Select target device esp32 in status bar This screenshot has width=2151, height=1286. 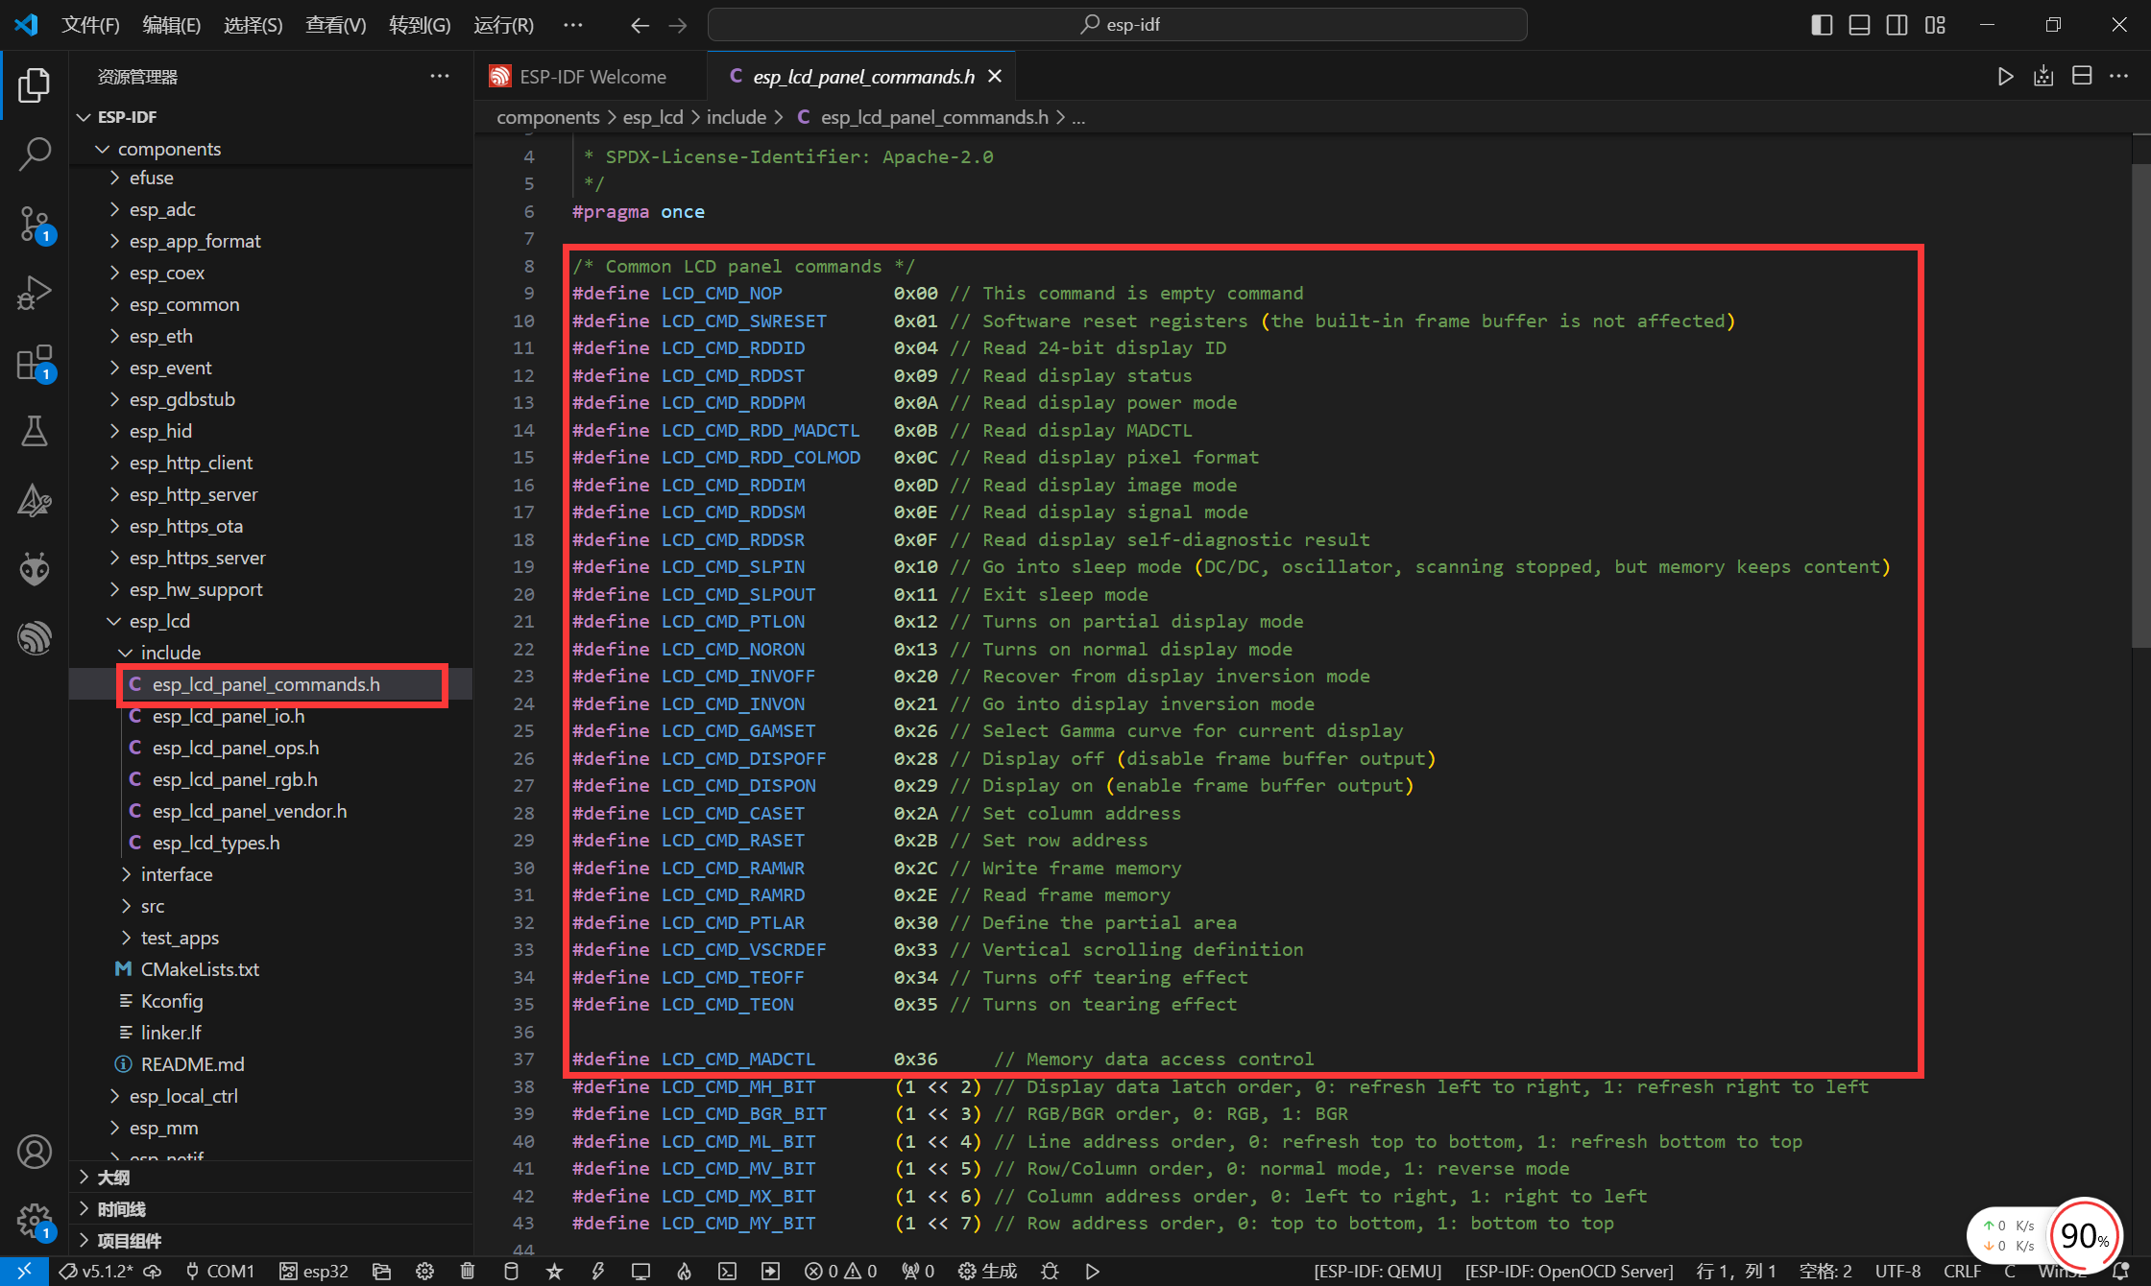314,1271
